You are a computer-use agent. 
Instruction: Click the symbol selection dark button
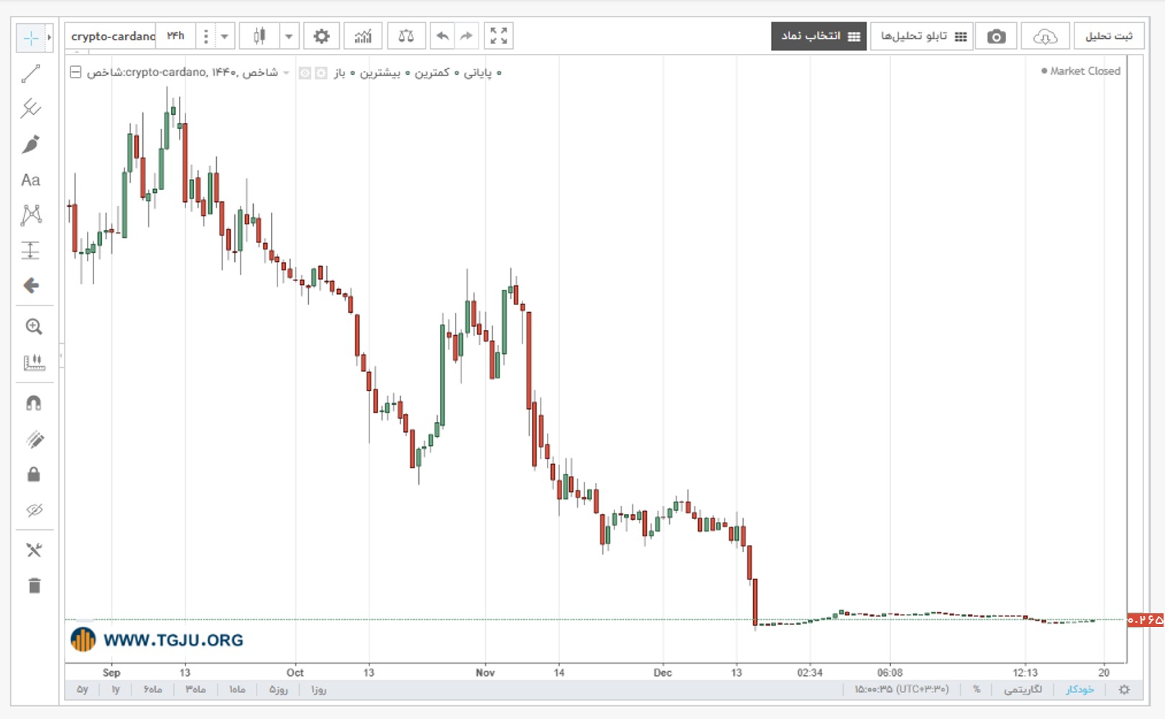coord(819,36)
